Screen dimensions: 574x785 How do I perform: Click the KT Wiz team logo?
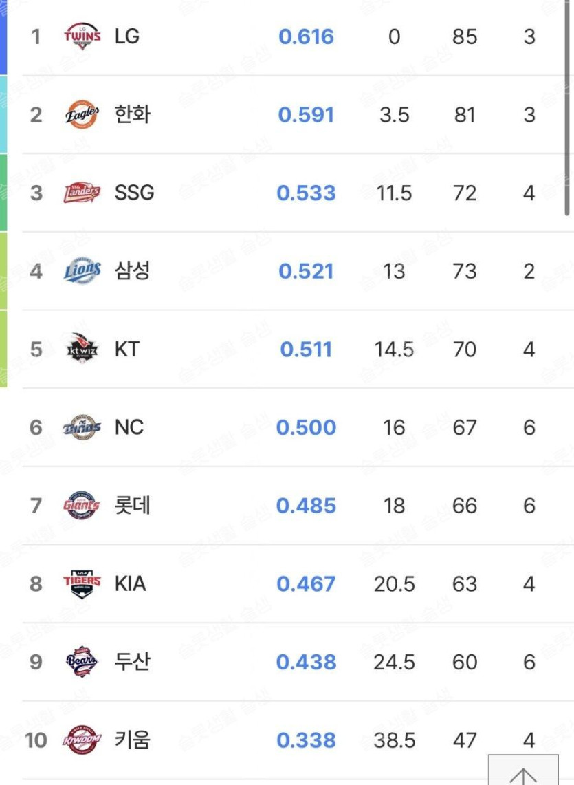click(x=82, y=350)
